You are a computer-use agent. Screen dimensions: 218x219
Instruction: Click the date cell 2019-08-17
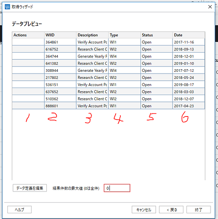(189, 85)
